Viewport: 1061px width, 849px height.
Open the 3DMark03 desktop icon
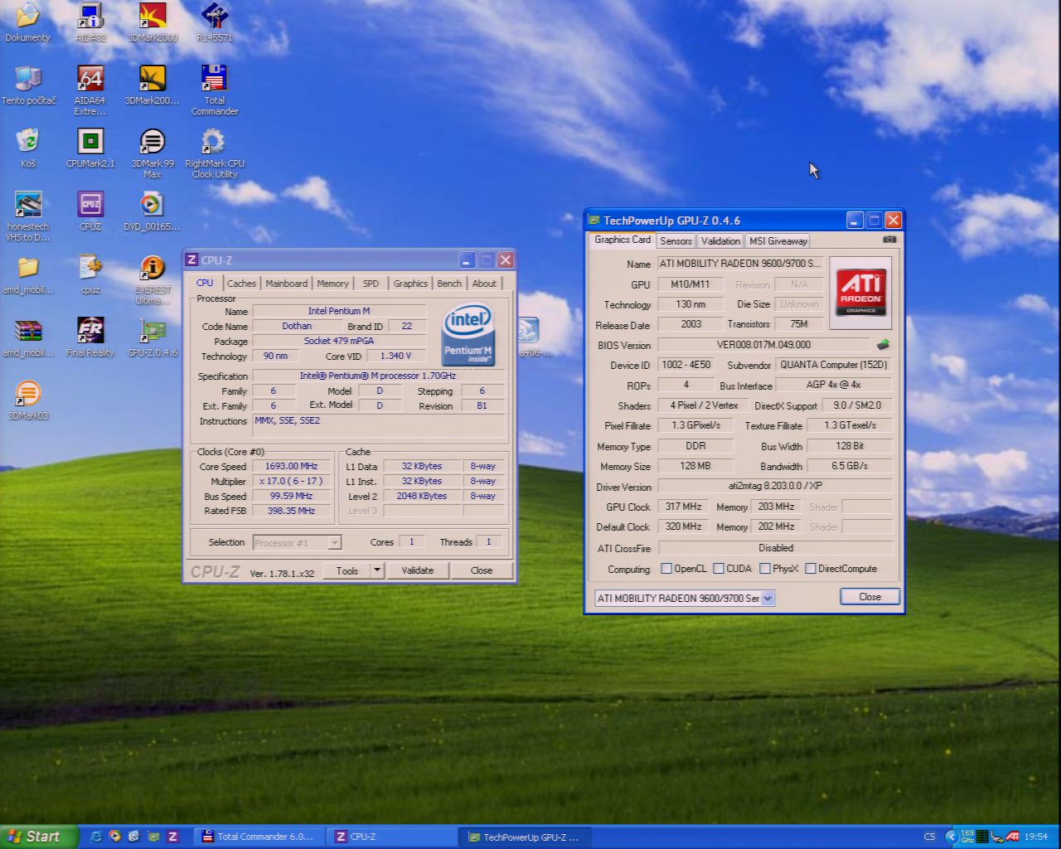(28, 394)
